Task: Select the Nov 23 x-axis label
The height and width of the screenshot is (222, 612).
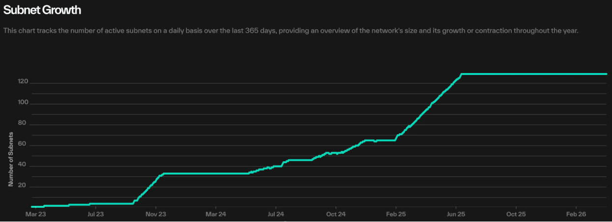Action: coord(155,214)
